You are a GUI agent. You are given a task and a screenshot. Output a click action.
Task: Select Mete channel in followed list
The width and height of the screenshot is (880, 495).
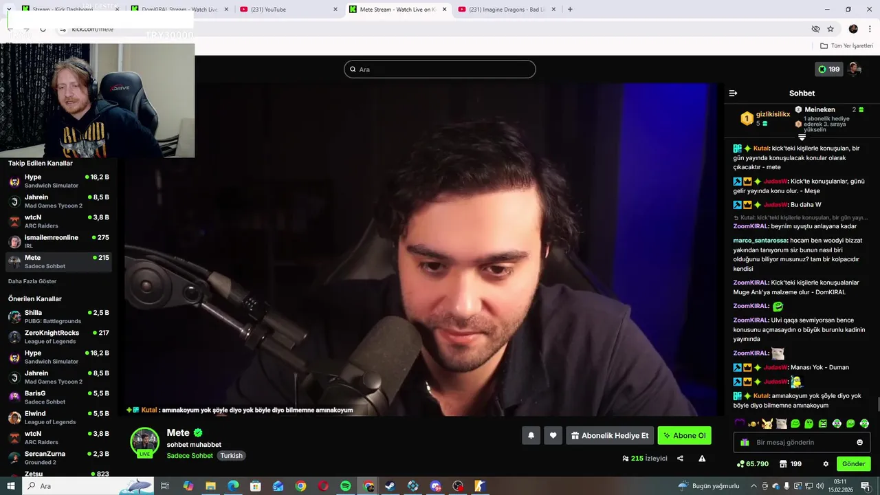tap(59, 262)
